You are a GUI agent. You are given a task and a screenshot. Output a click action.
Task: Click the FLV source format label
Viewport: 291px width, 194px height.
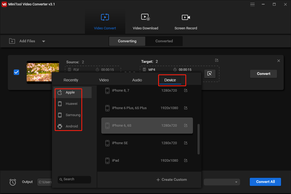point(76,70)
